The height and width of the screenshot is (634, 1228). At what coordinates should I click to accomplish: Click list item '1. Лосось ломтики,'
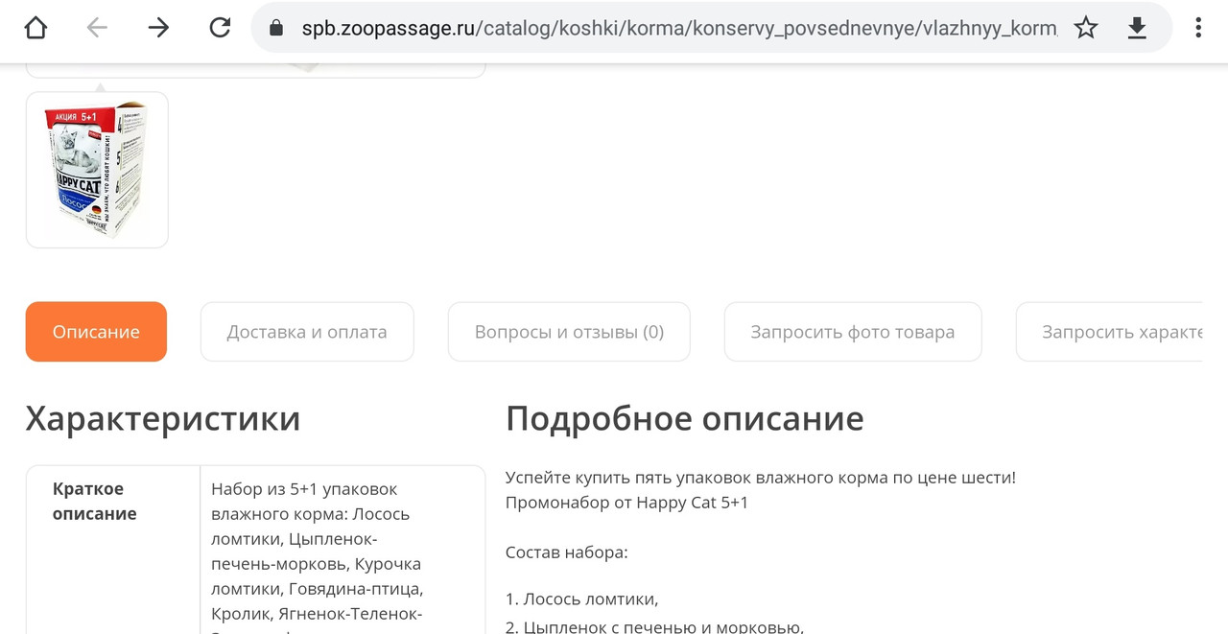tap(582, 599)
